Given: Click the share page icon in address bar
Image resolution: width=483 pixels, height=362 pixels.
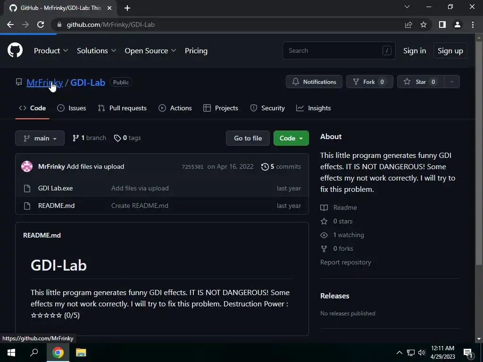Looking at the screenshot, I should [408, 25].
